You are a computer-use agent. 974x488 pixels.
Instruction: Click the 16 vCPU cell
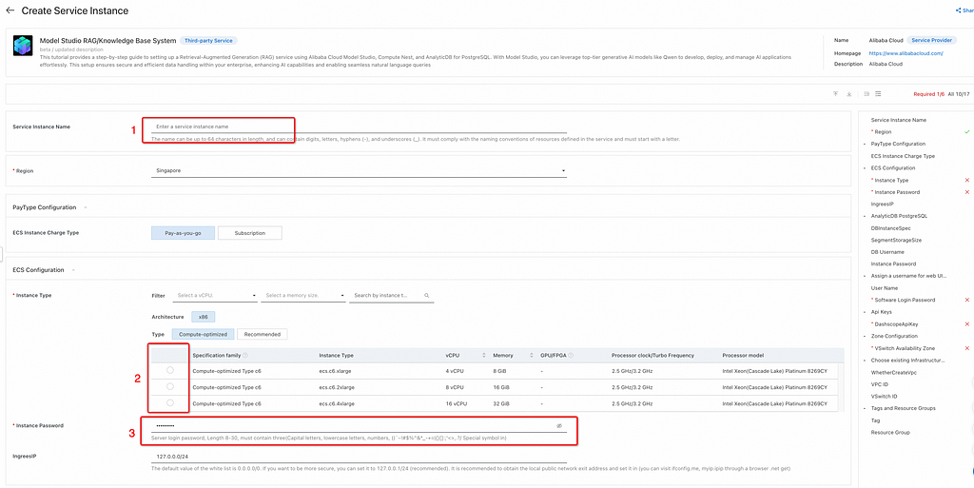(456, 403)
